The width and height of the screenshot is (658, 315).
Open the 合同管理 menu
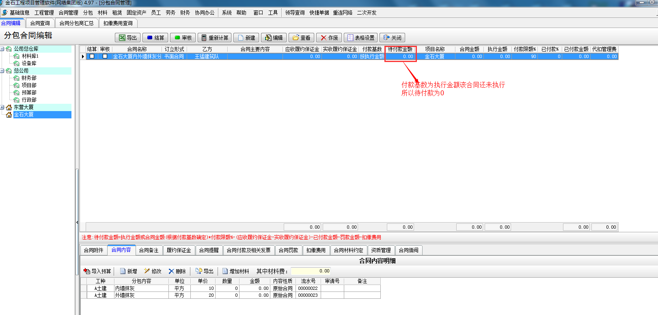pos(68,13)
